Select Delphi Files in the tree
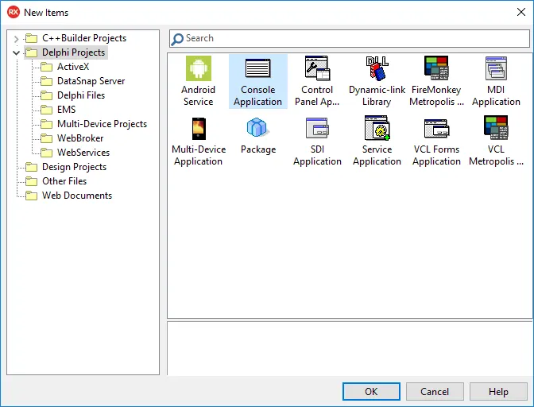 pyautogui.click(x=81, y=95)
